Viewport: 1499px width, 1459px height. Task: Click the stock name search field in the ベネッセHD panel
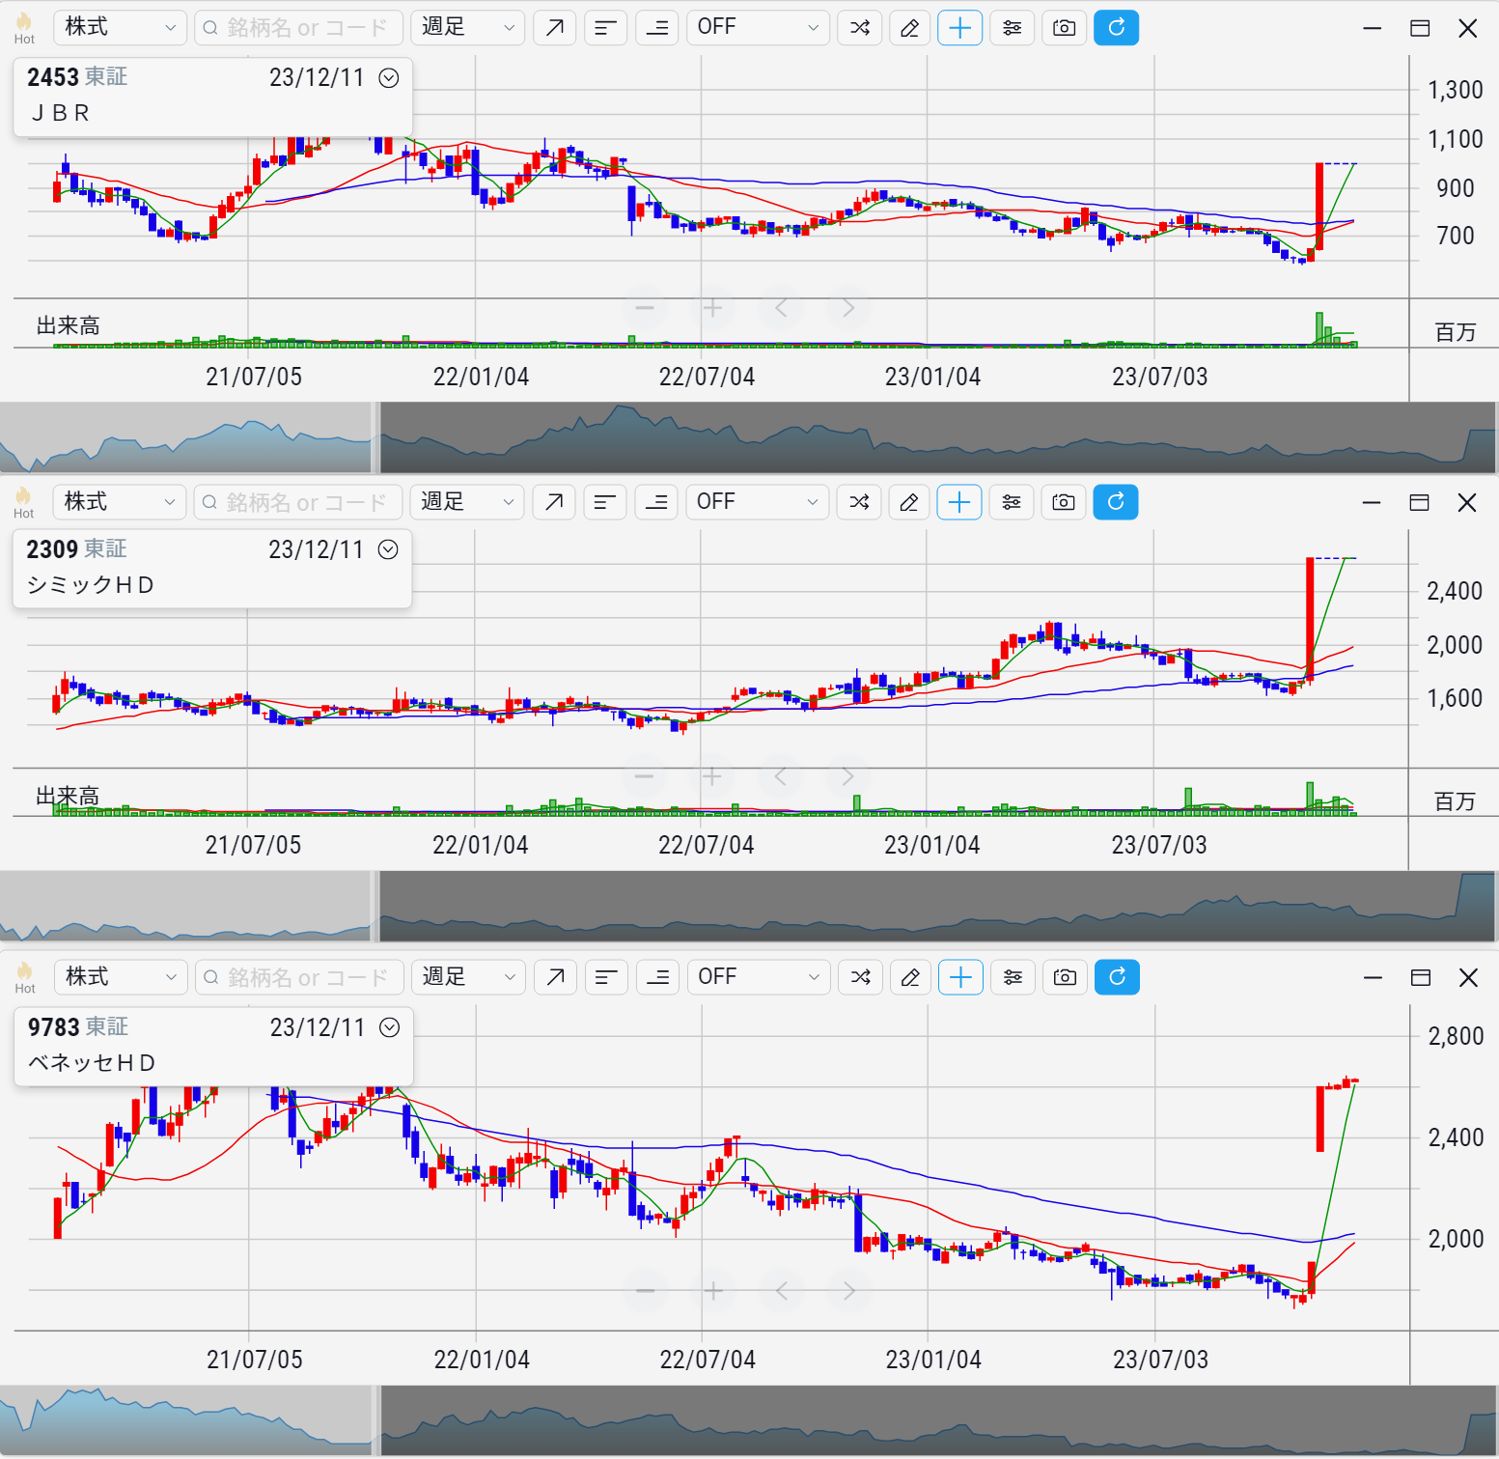pos(301,977)
